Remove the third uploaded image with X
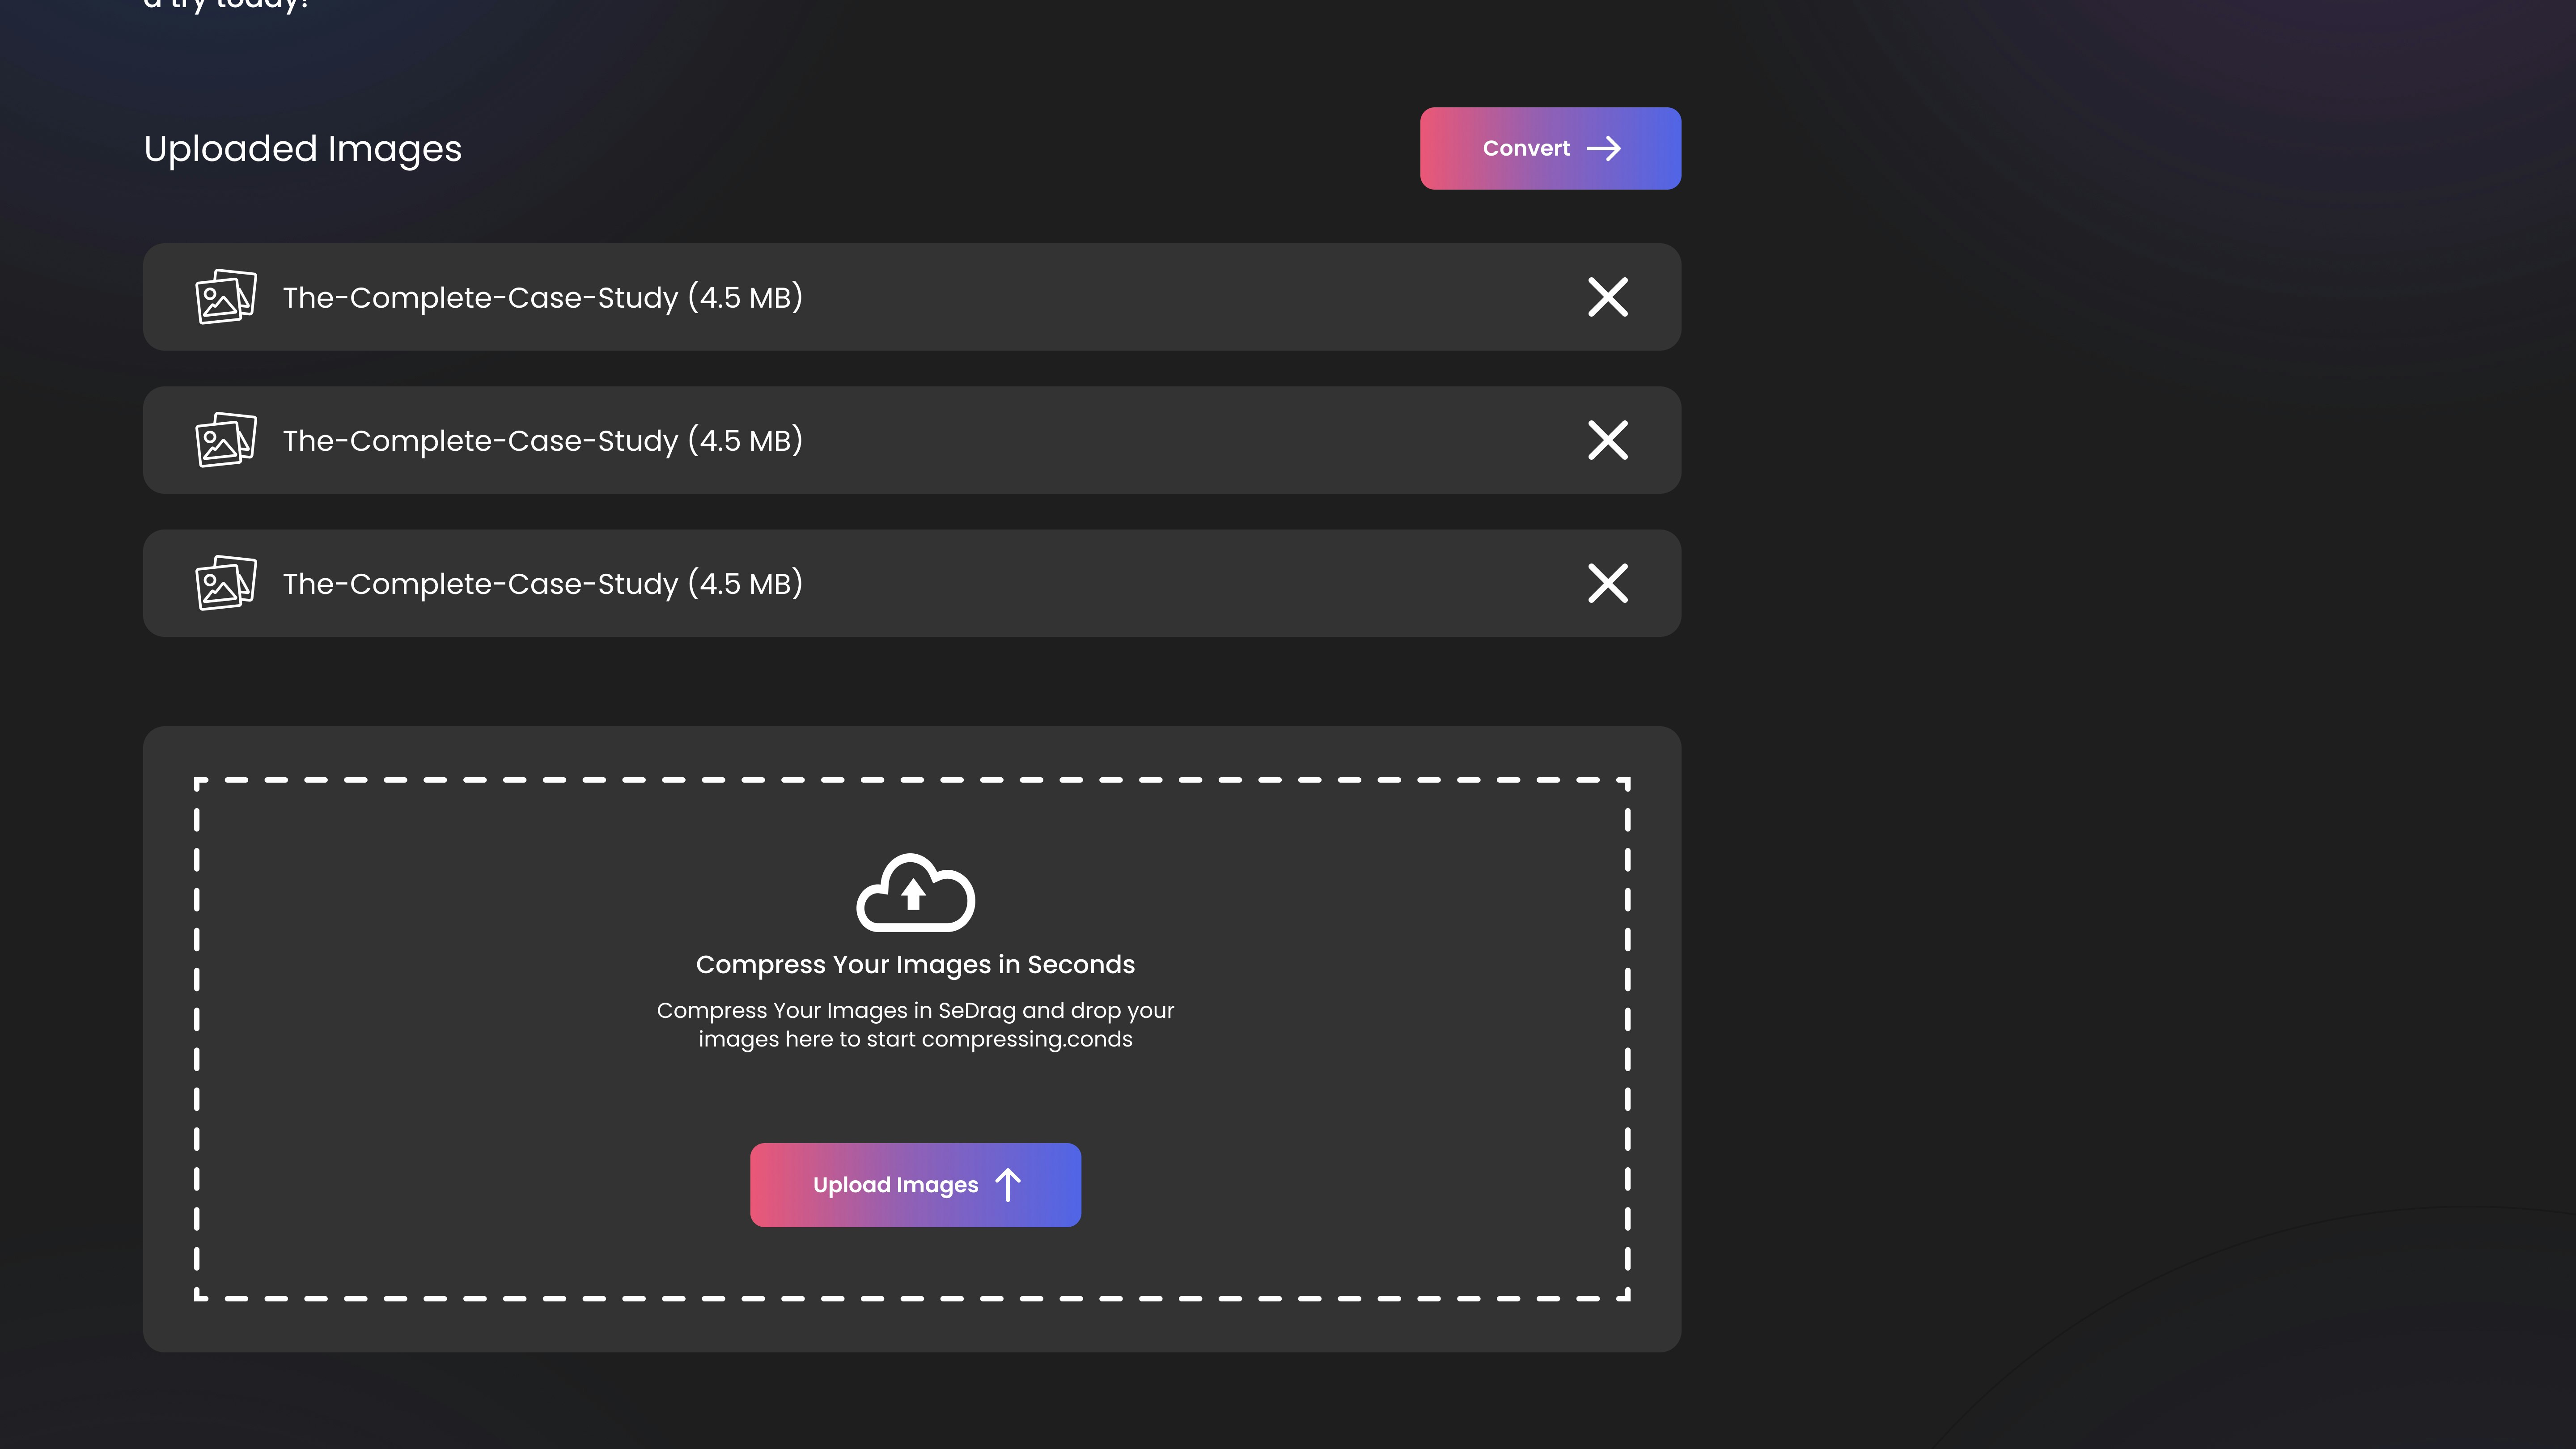This screenshot has height=1449, width=2576. click(1608, 583)
